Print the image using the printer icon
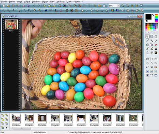This screenshot has height=134, width=159. (x=23, y=6)
